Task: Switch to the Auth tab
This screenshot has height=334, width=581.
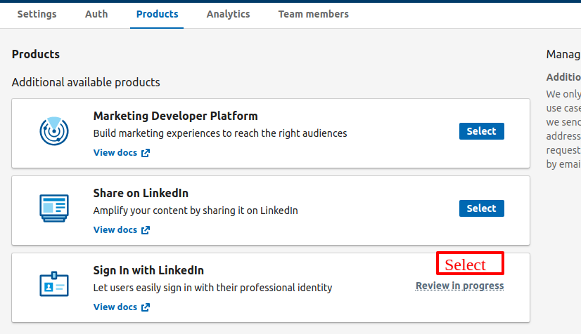Action: [x=96, y=14]
